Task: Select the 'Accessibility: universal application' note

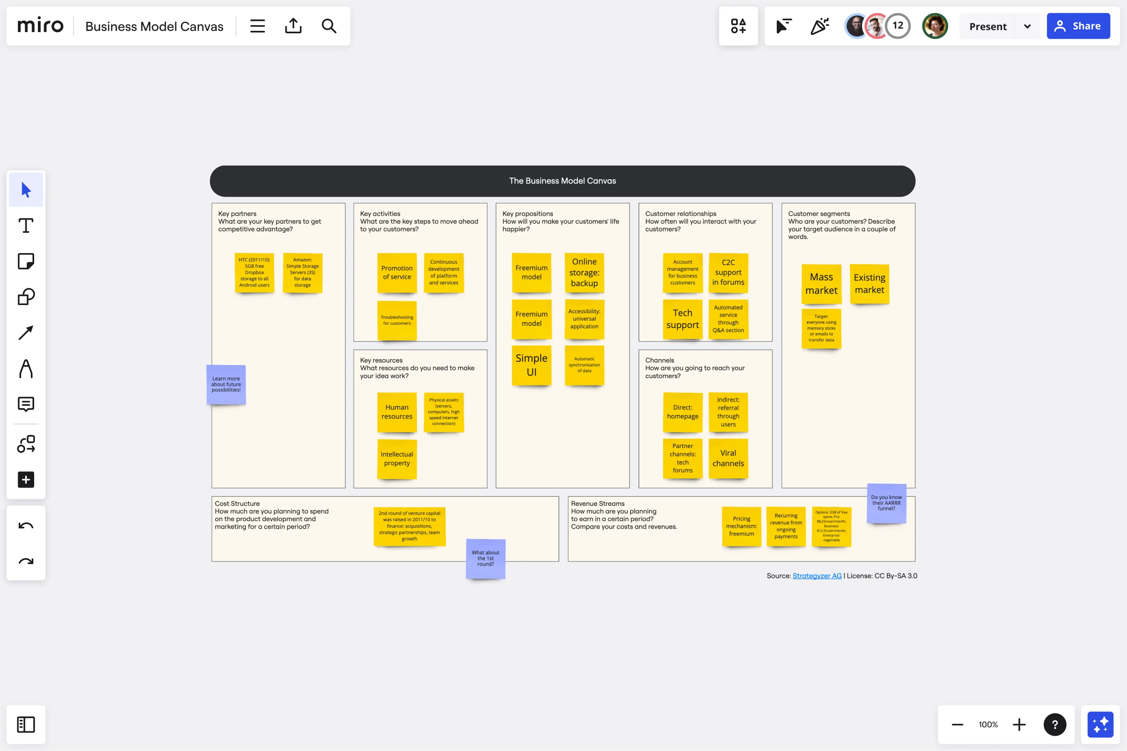Action: pos(584,319)
